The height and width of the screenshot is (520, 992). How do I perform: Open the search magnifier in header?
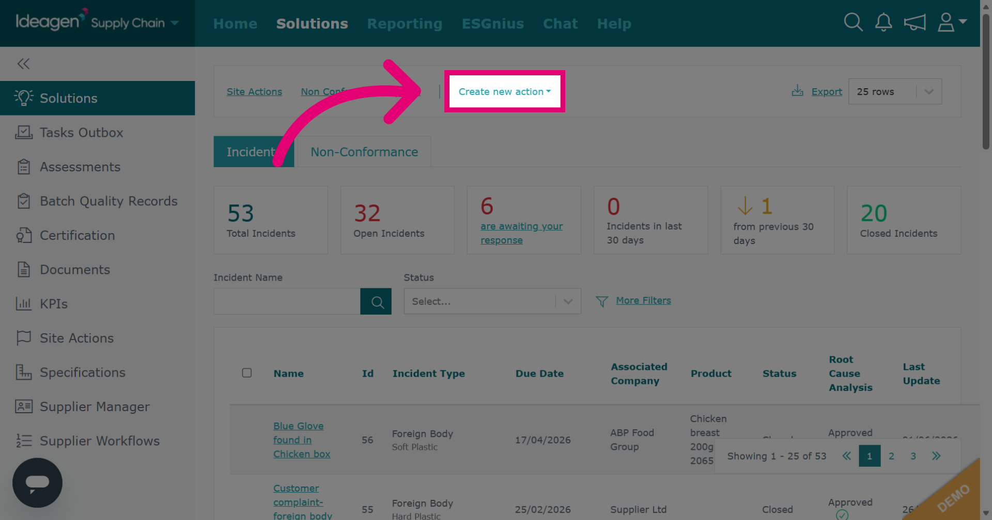pos(853,23)
